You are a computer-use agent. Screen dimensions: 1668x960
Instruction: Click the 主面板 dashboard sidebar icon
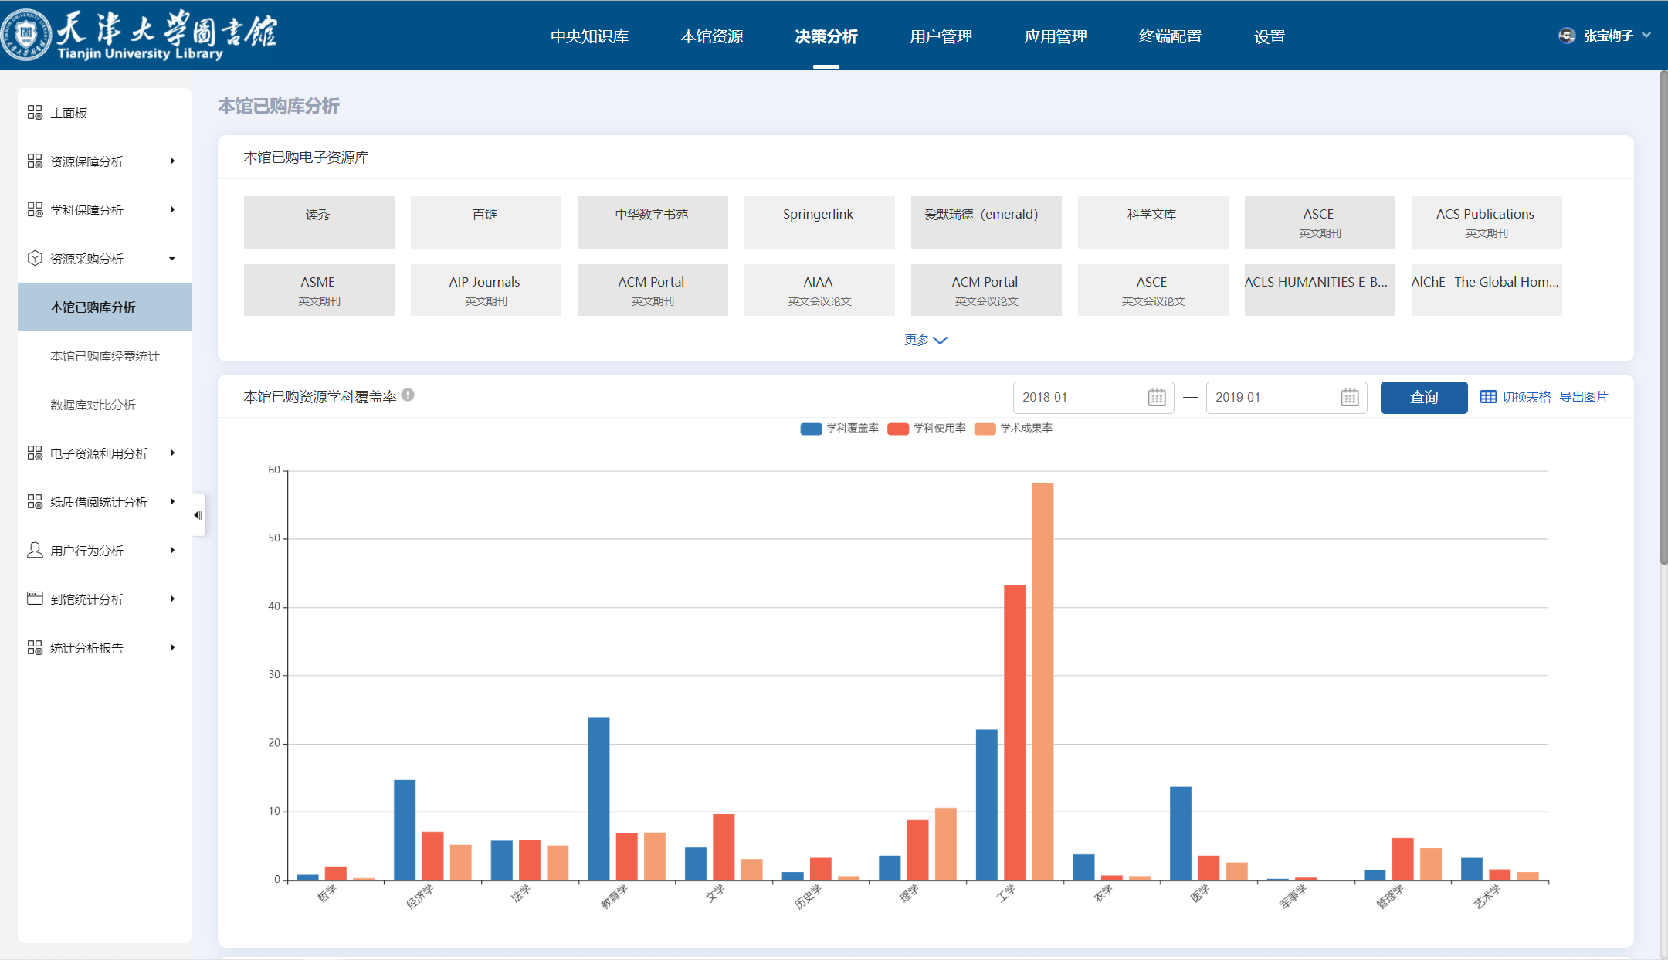pos(35,113)
